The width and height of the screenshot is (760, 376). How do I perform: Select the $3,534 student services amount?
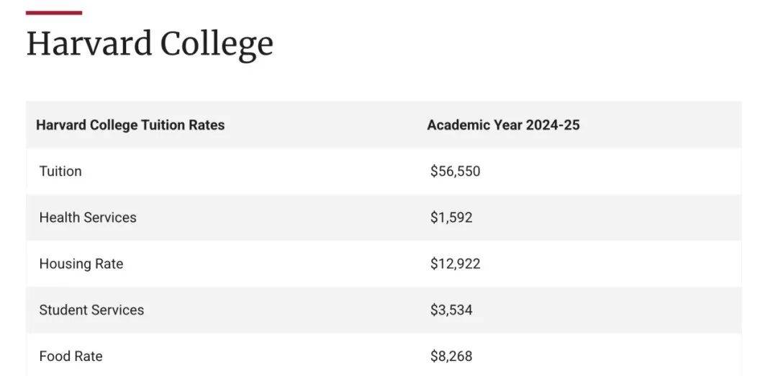(451, 310)
